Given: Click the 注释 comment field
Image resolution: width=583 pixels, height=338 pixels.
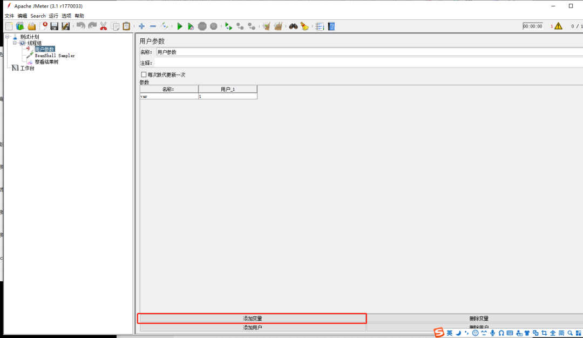Looking at the screenshot, I should click(x=369, y=63).
